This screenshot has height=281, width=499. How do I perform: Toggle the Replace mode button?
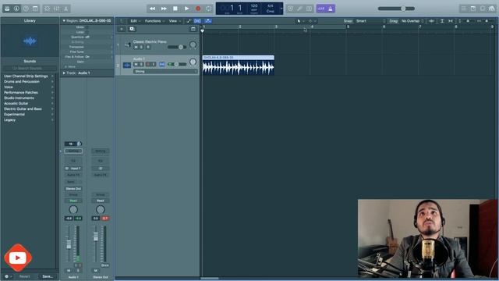coord(290,9)
